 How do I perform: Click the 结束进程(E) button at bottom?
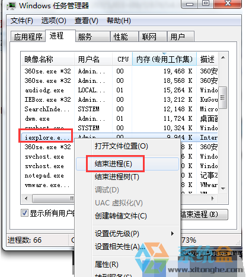pyautogui.click(x=204, y=214)
